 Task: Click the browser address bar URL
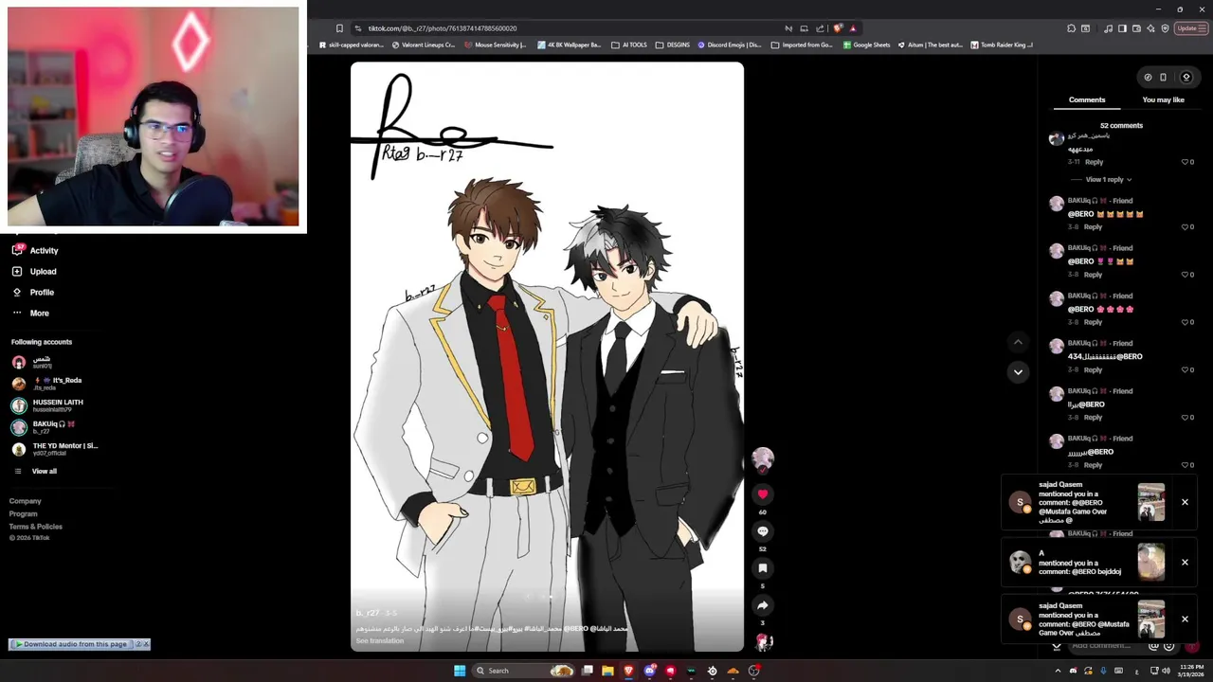pyautogui.click(x=443, y=28)
